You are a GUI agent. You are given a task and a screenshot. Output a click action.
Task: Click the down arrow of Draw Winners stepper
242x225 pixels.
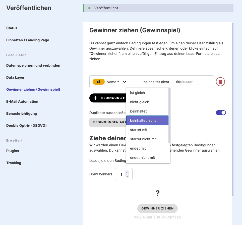click(x=127, y=176)
